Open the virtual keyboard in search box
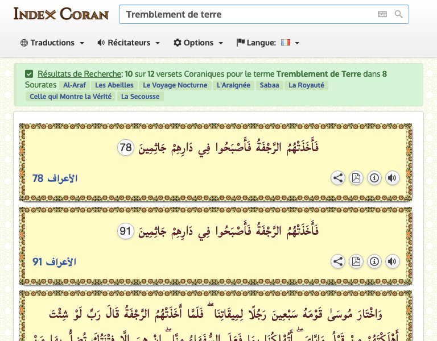Screen dimensions: 437x341 pyautogui.click(x=382, y=14)
